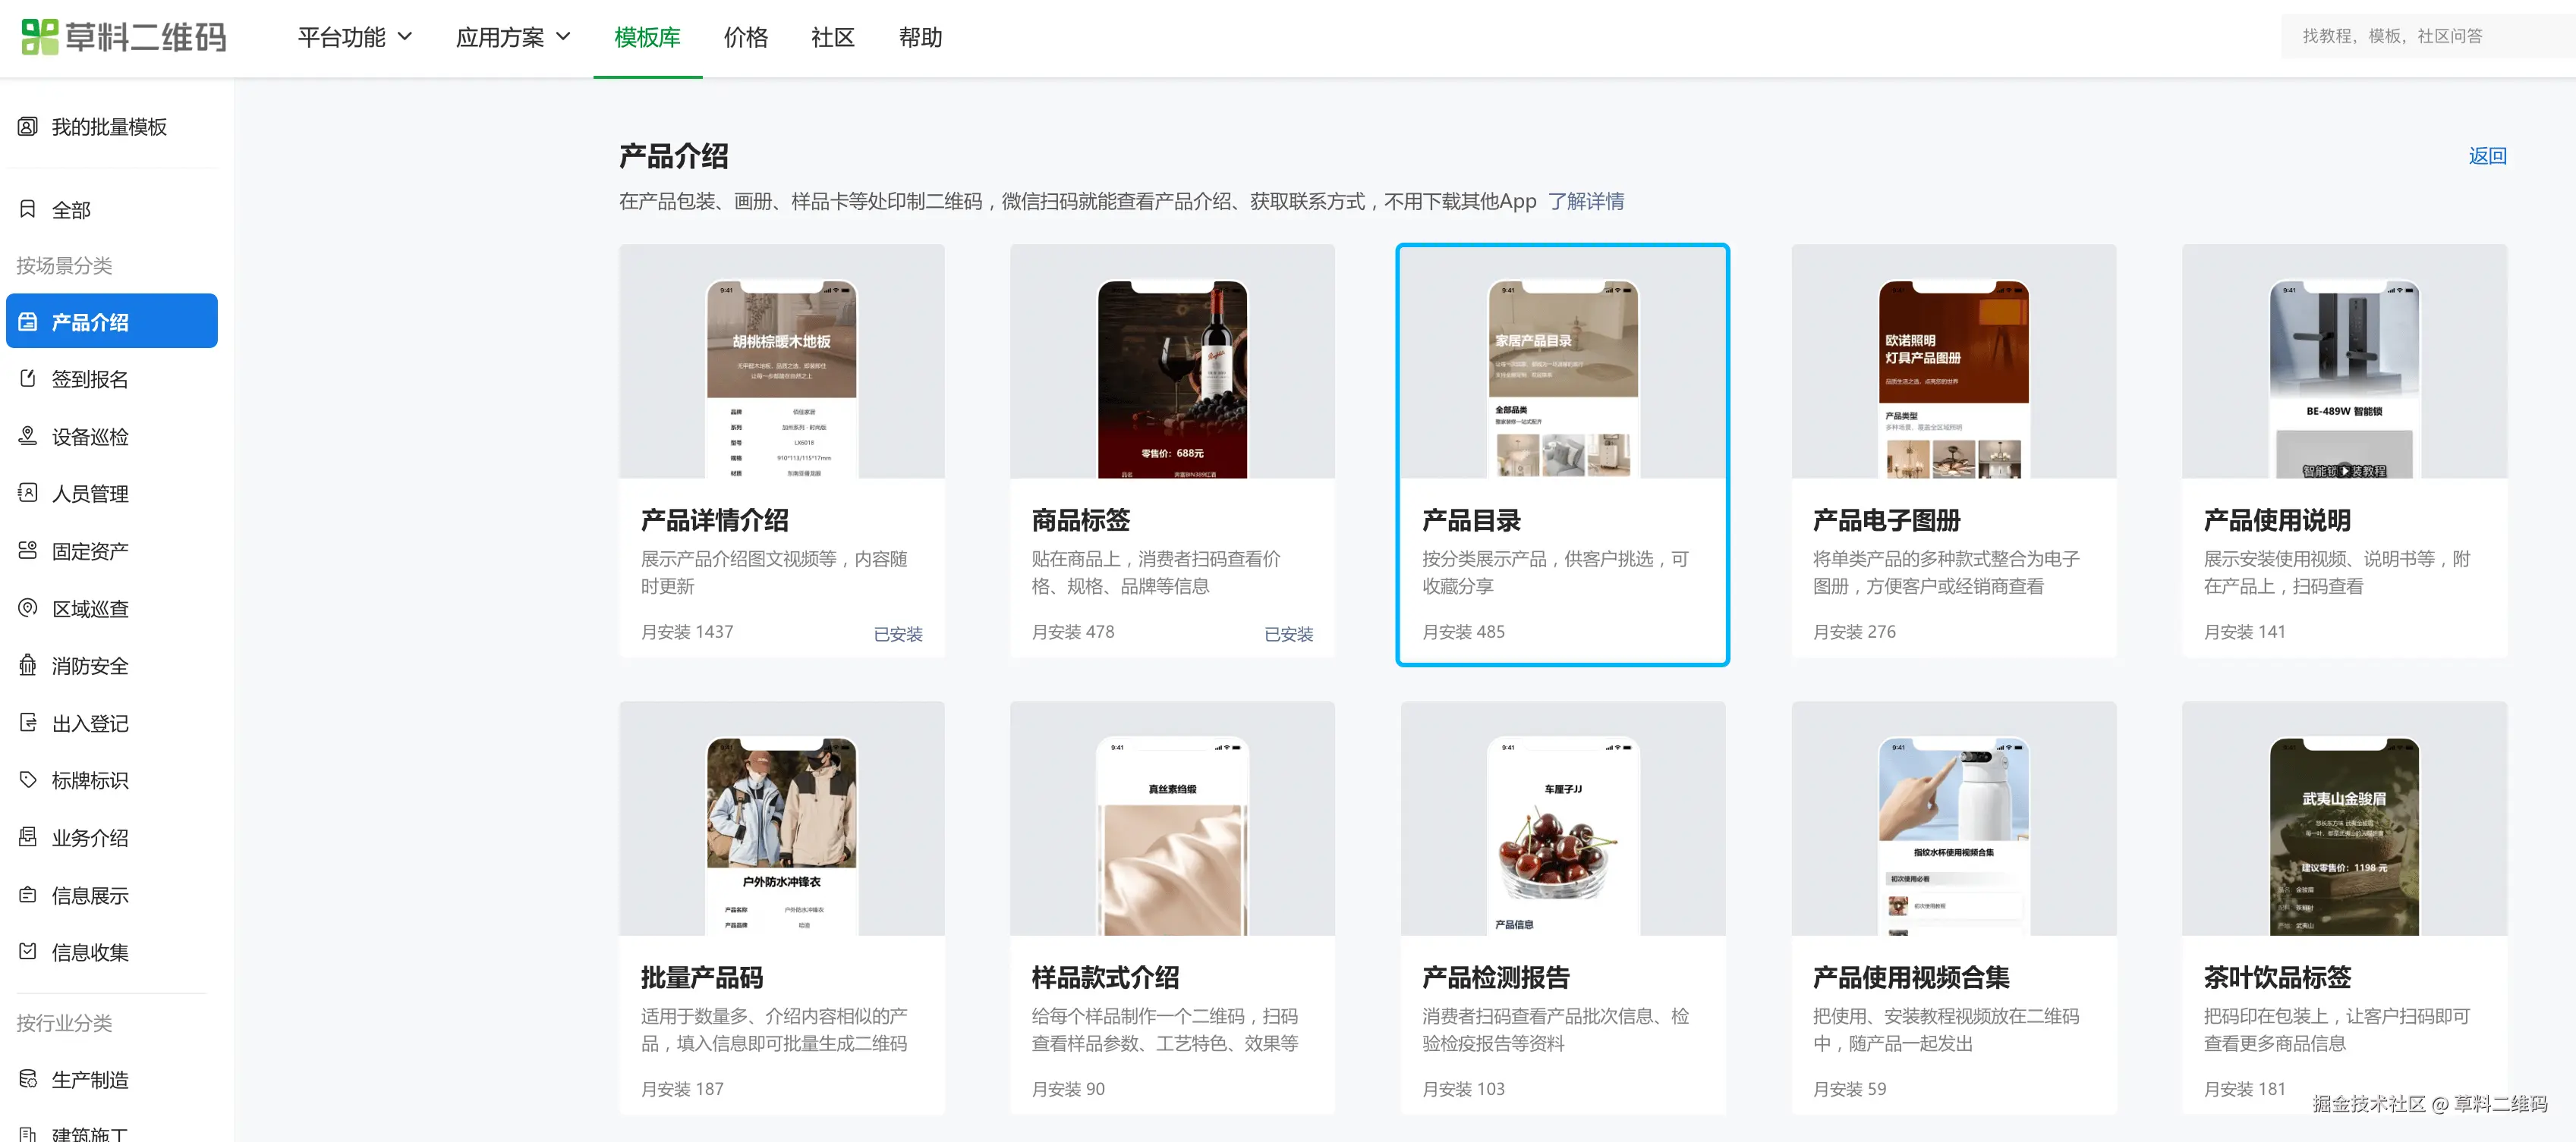Select the 信息收集 checkbox icon
Image resolution: width=2576 pixels, height=1142 pixels.
tap(28, 952)
